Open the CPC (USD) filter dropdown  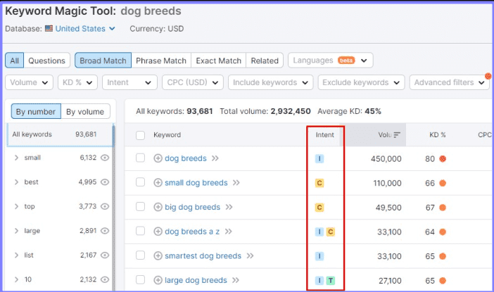pyautogui.click(x=193, y=82)
